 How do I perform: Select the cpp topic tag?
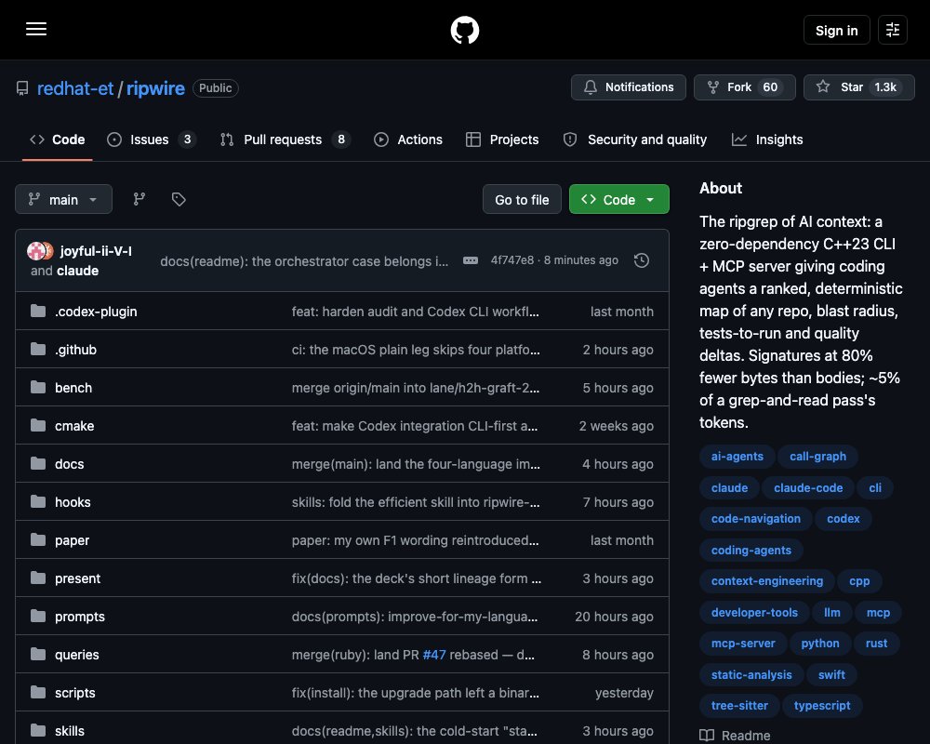pos(859,581)
